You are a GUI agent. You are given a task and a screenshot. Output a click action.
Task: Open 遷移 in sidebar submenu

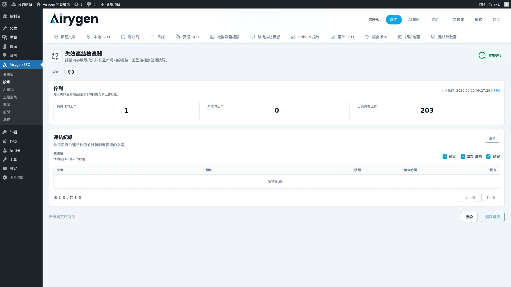(21, 120)
